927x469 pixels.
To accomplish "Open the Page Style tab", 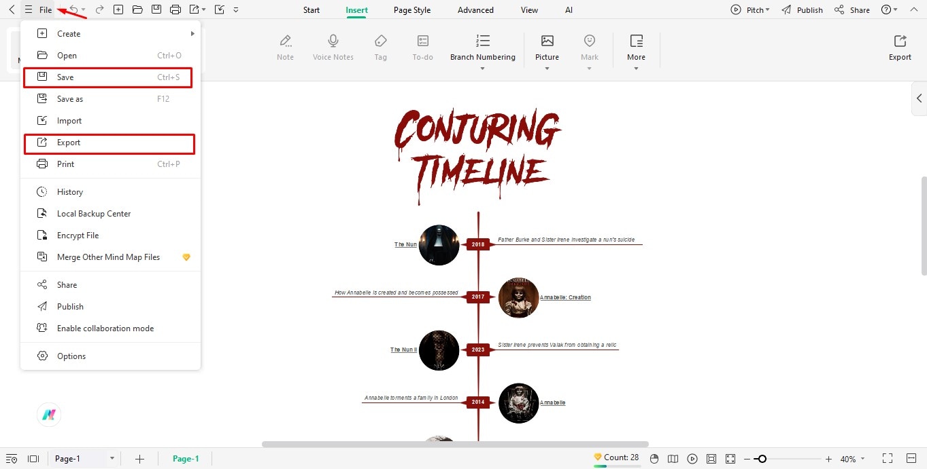I will point(412,10).
